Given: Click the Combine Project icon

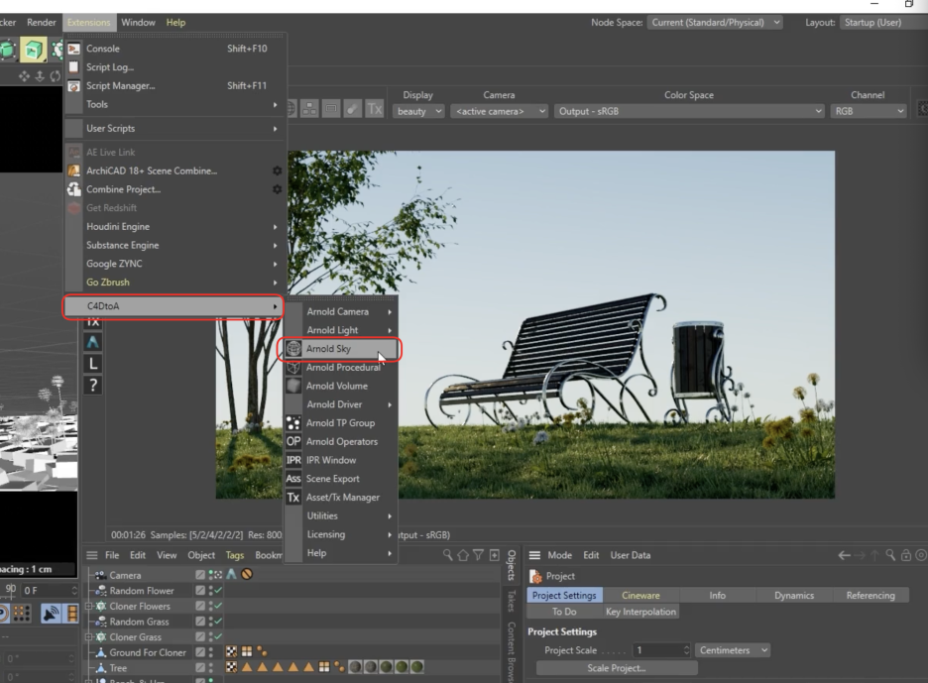Looking at the screenshot, I should pyautogui.click(x=74, y=189).
